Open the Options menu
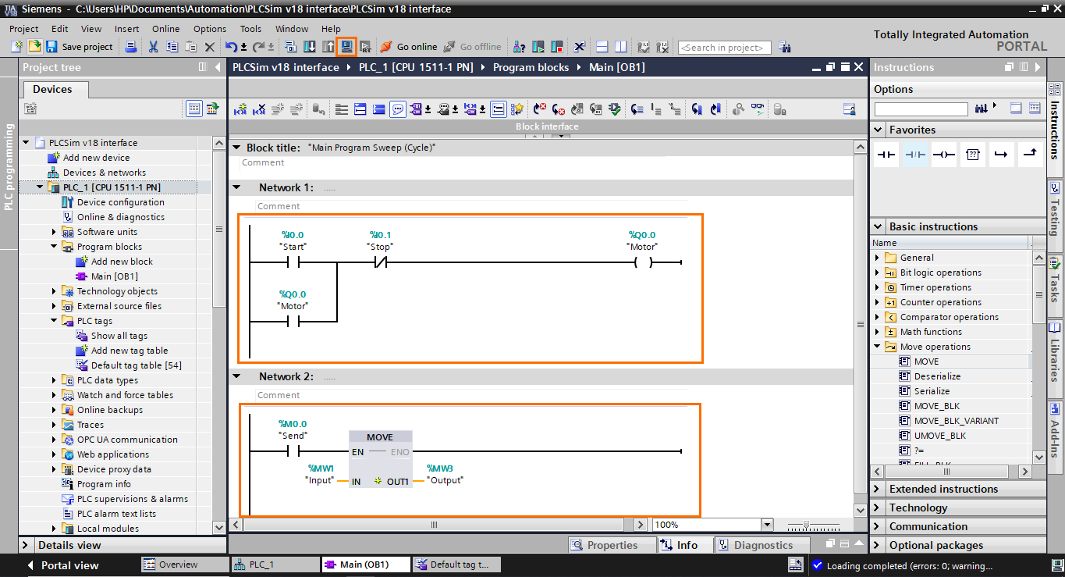This screenshot has width=1065, height=577. pyautogui.click(x=210, y=29)
